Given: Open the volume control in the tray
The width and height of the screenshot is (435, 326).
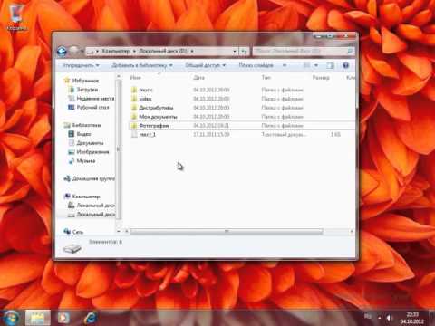Looking at the screenshot, I should click(x=389, y=318).
